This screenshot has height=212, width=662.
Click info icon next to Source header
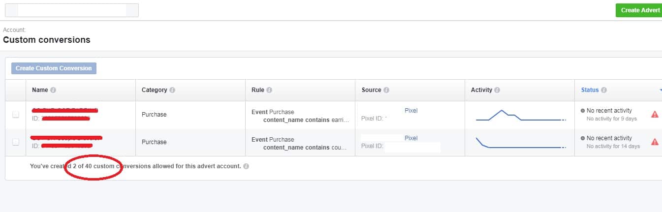[386, 91]
